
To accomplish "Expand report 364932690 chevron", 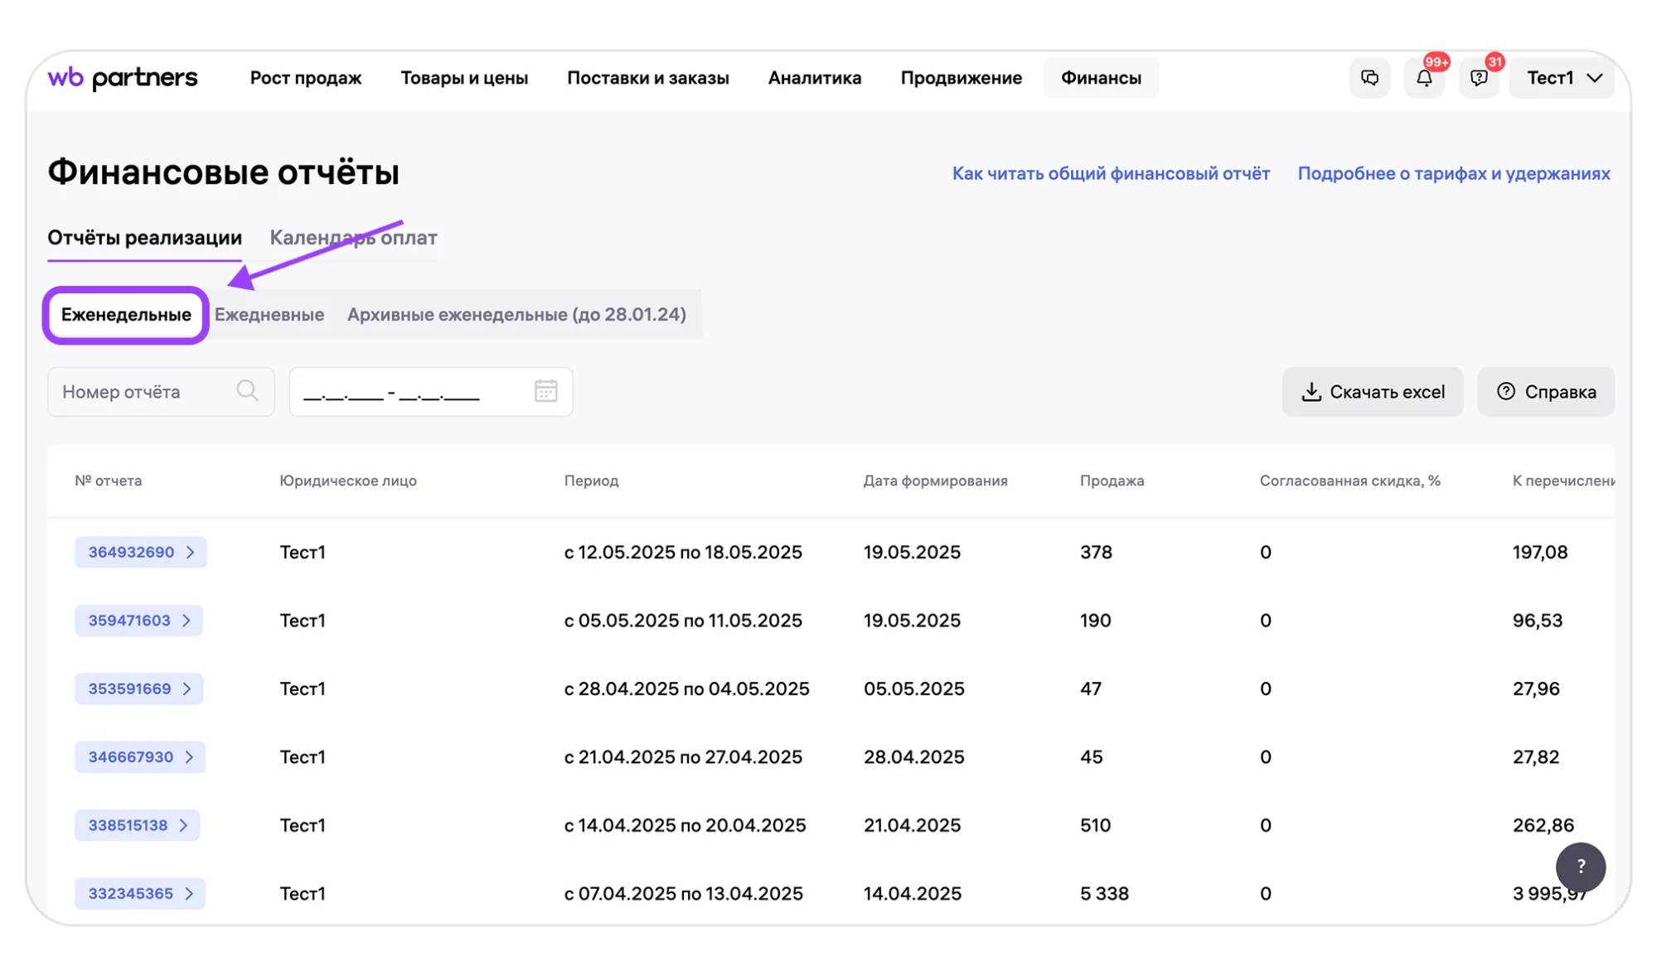I will (191, 552).
